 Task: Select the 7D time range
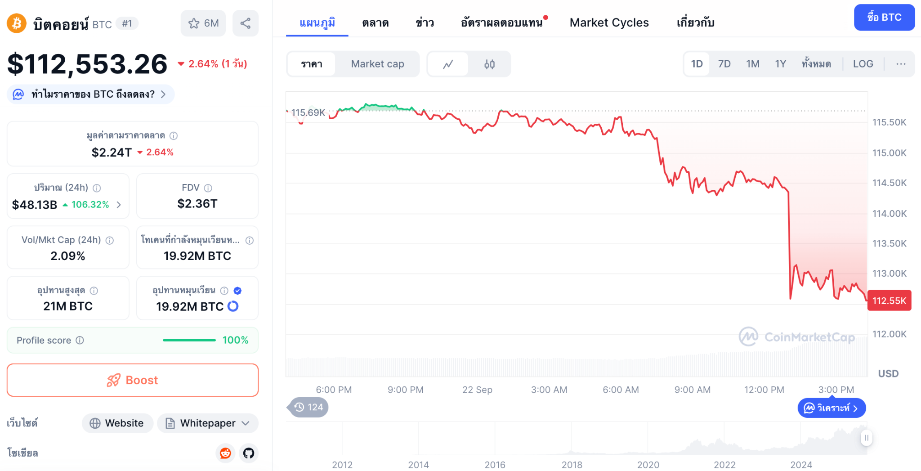tap(724, 64)
